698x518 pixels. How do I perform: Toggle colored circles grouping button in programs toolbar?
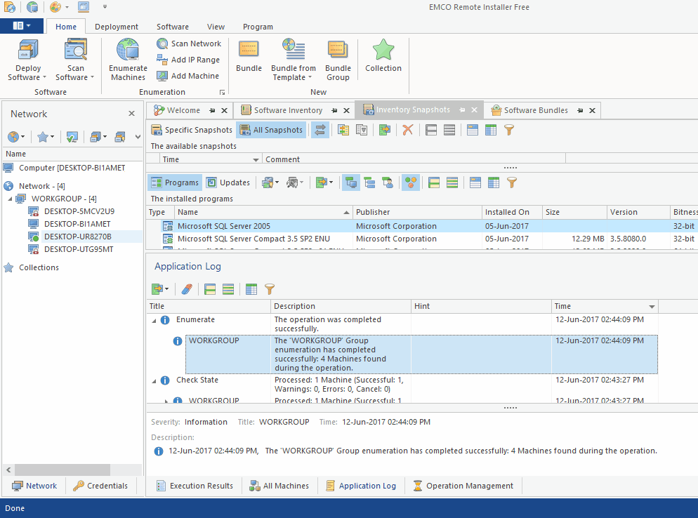(x=411, y=182)
